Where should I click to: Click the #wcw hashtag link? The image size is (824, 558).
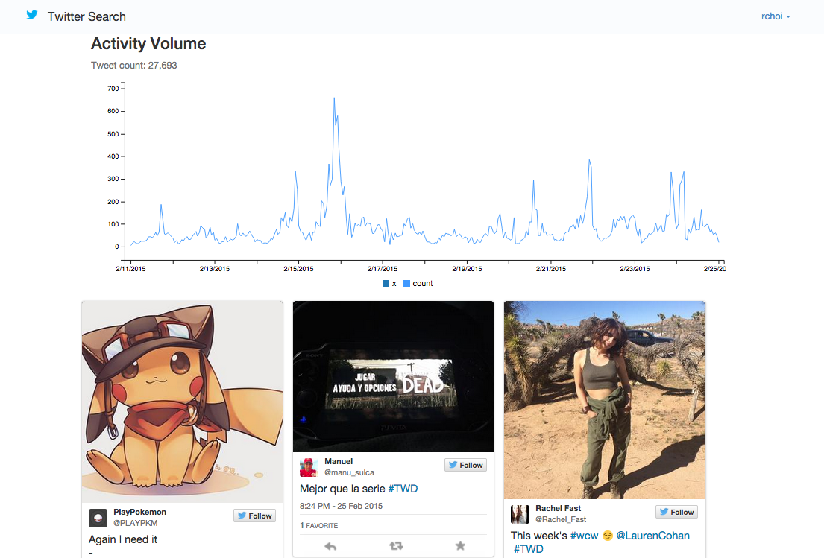coord(585,536)
